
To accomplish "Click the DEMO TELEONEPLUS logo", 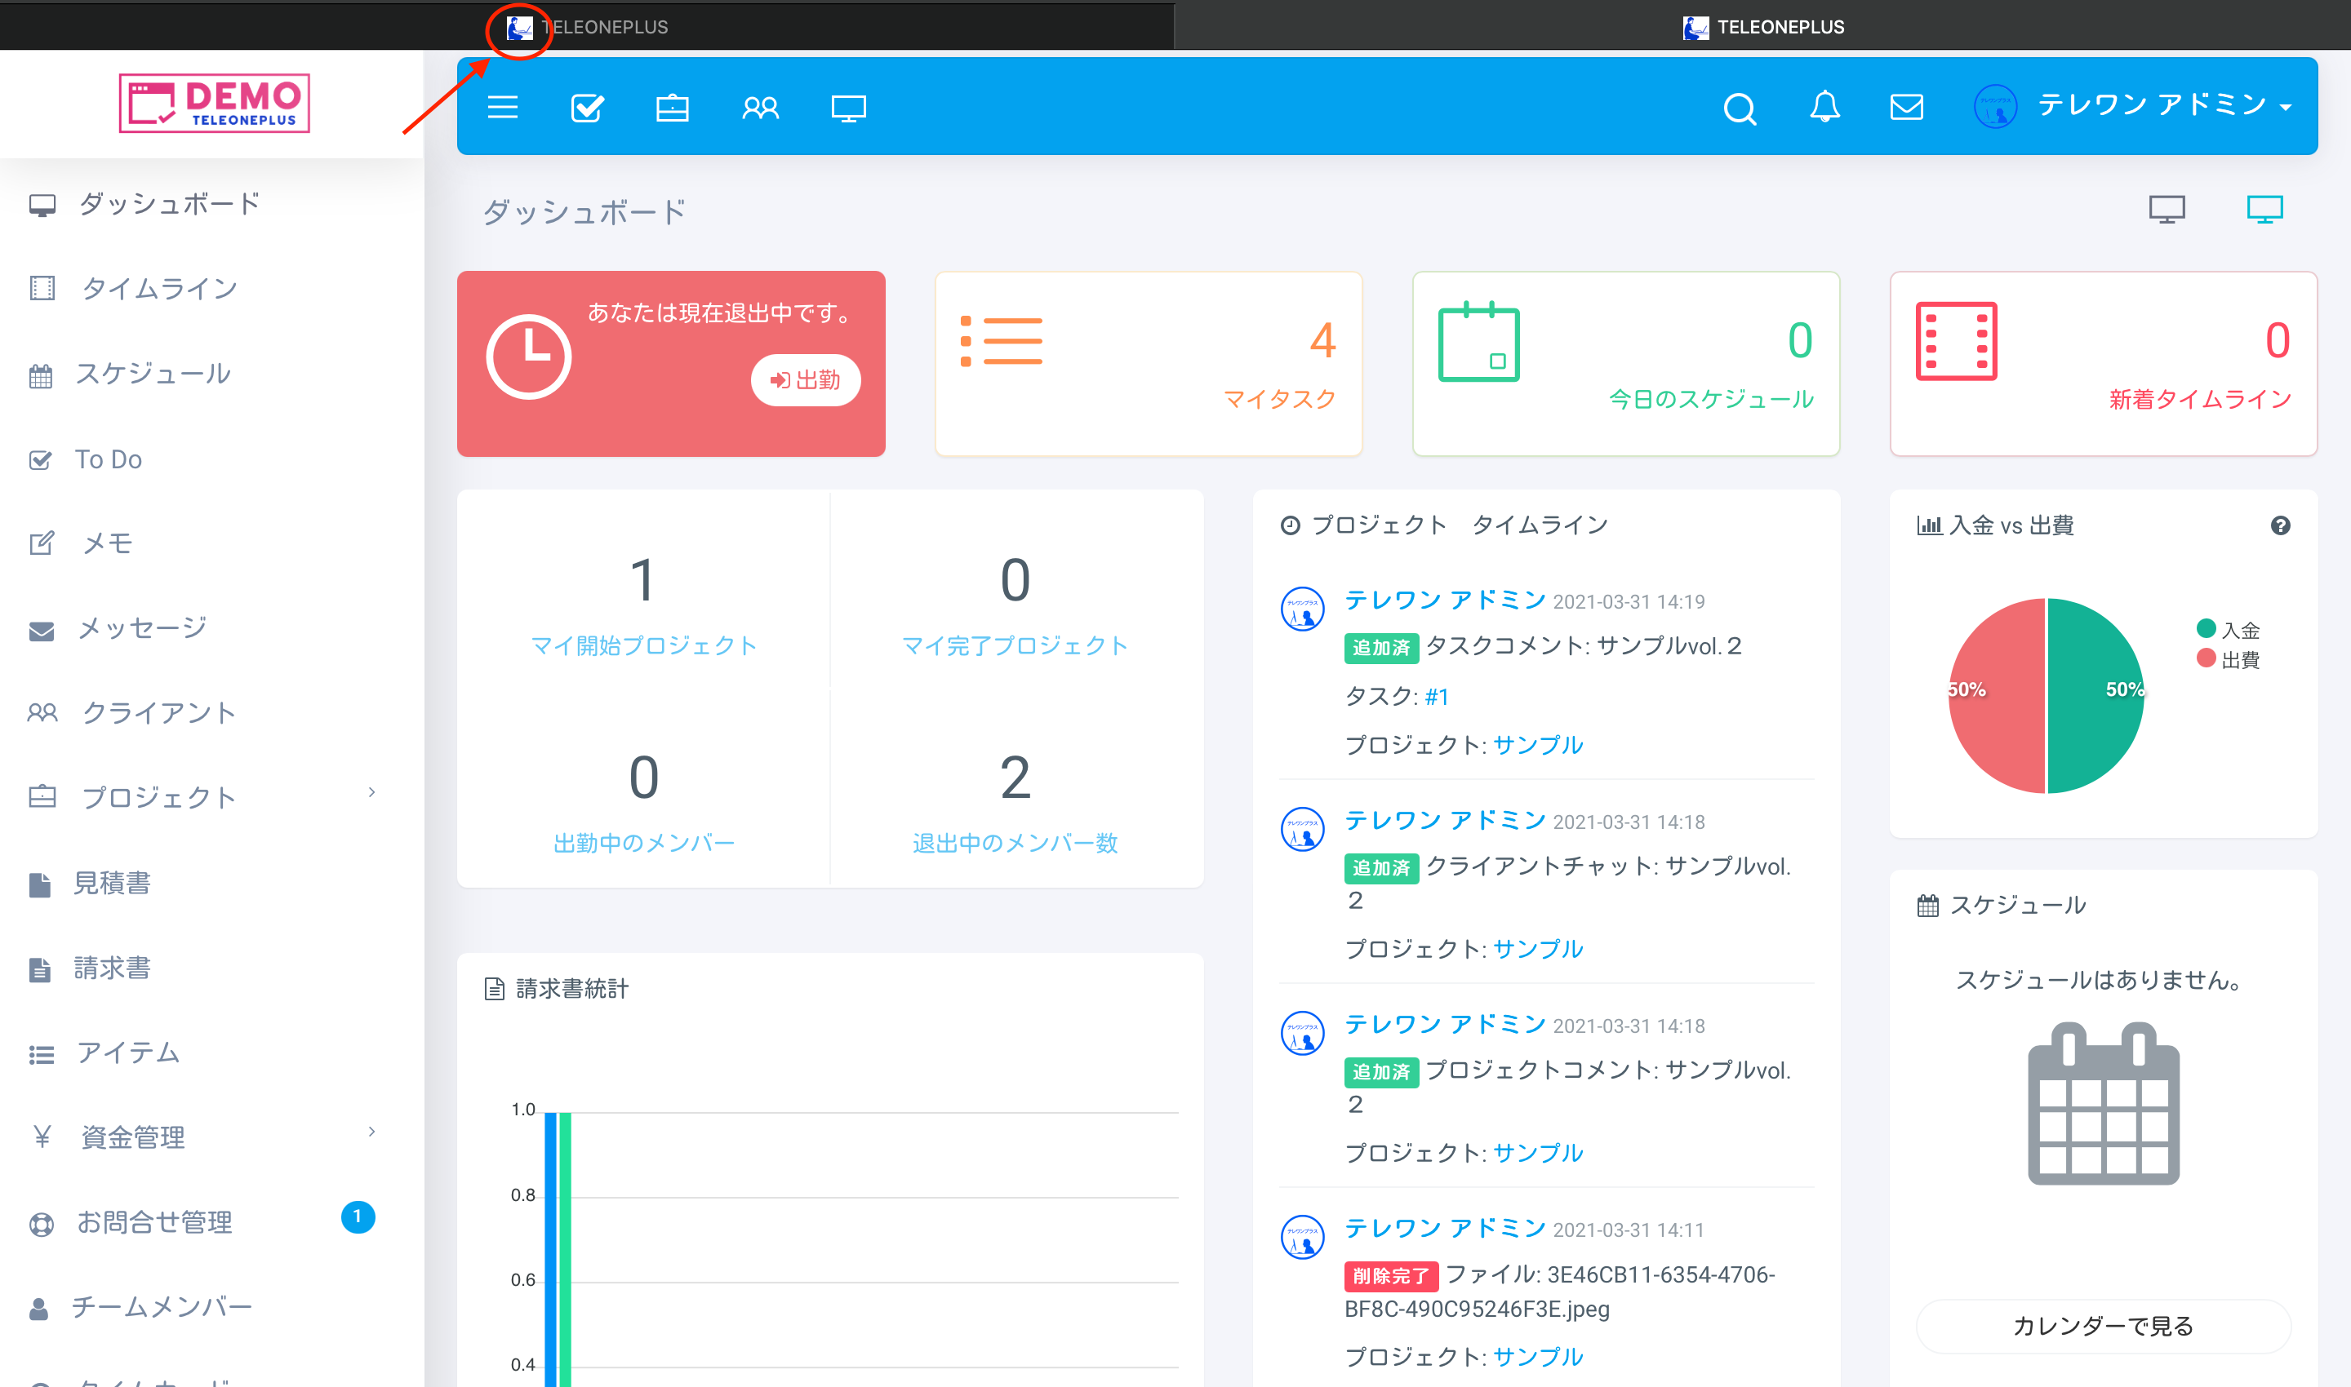I will [x=214, y=103].
